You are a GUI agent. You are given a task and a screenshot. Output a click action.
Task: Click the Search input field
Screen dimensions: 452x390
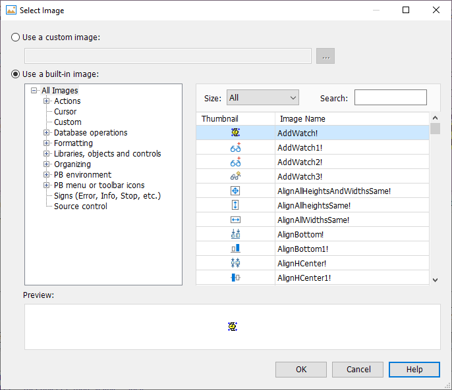point(390,98)
